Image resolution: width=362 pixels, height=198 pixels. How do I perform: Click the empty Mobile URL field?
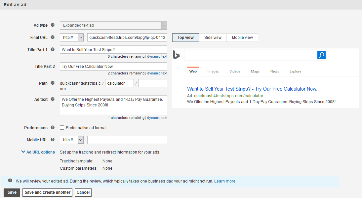tap(127, 140)
